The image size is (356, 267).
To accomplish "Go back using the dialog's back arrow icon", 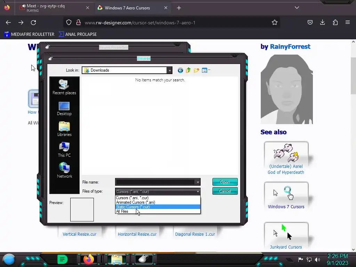I will click(180, 70).
